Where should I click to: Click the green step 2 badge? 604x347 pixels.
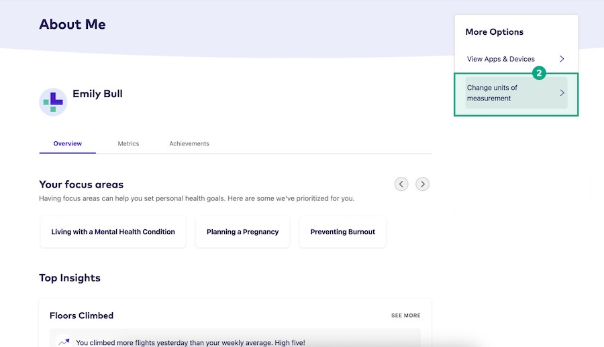[539, 74]
